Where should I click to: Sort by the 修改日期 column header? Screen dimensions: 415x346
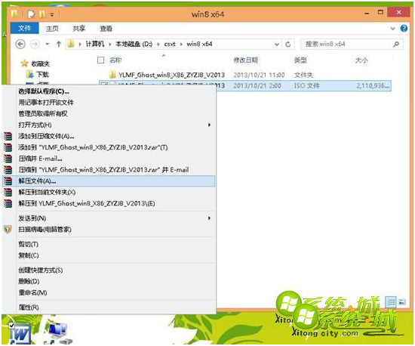click(246, 60)
